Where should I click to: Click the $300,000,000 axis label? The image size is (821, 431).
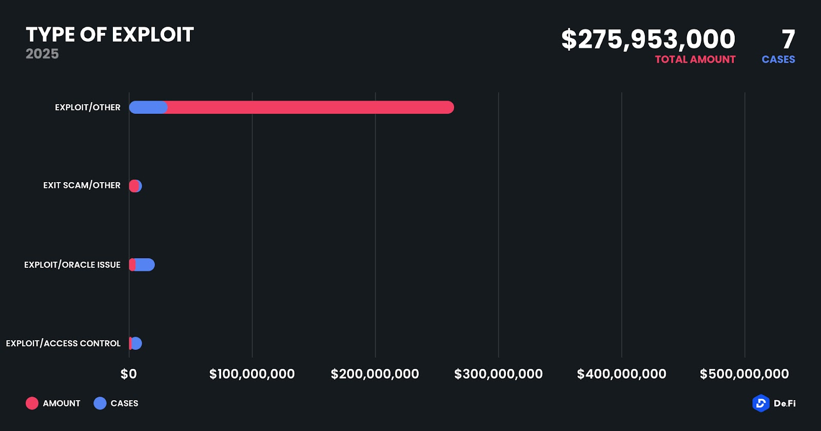[498, 374]
